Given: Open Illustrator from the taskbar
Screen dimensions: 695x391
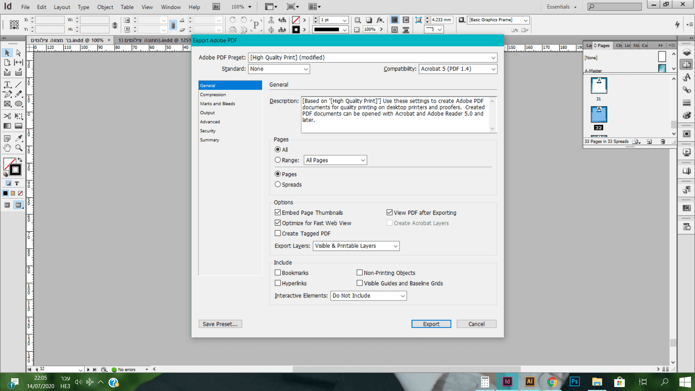Looking at the screenshot, I should [529, 382].
